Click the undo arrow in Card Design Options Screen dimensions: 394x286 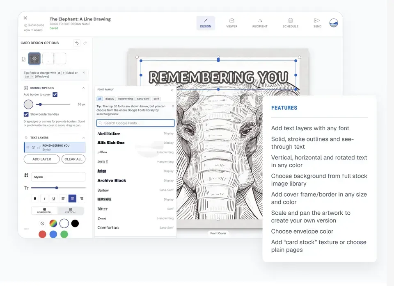point(77,43)
